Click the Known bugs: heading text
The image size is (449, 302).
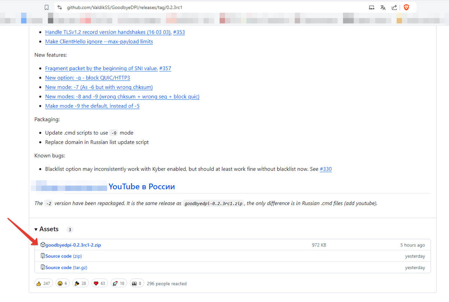pyautogui.click(x=50, y=155)
